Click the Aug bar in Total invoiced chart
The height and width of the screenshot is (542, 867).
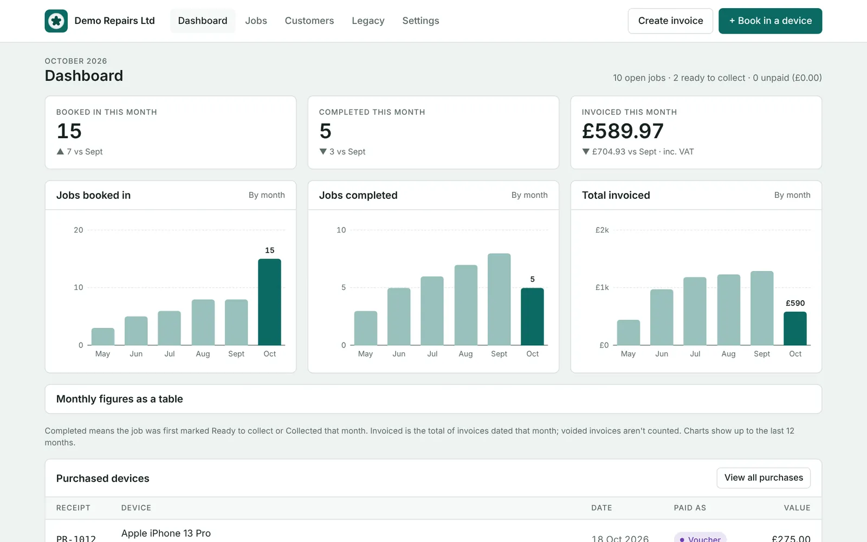729,309
